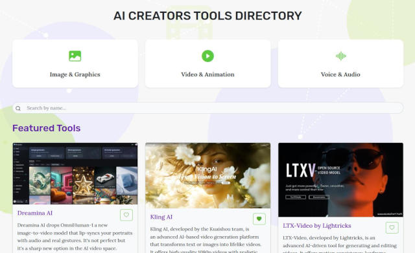Open the Video & Animation category card

(x=207, y=63)
